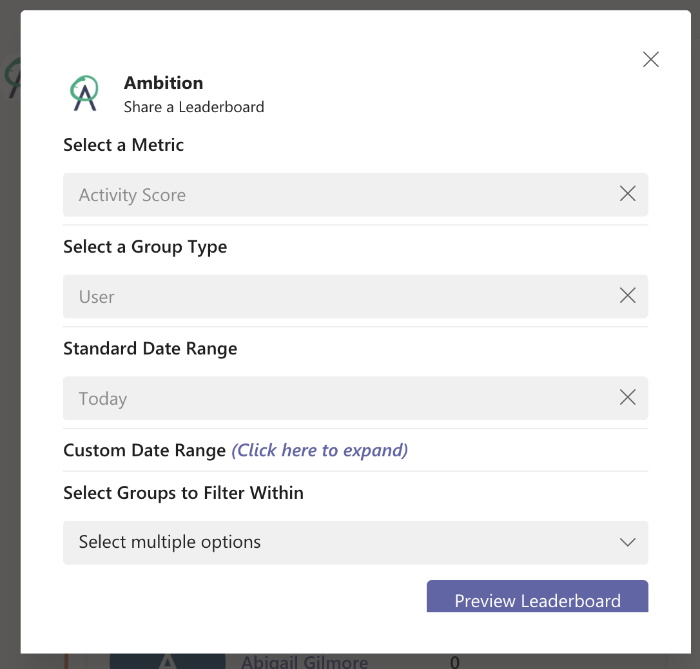The height and width of the screenshot is (669, 700).
Task: Close the Share a Leaderboard dialog
Action: [651, 60]
